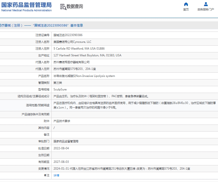This screenshot has width=218, height=182.
Task: Click the 注册人名称 field label
Action: [43, 42]
